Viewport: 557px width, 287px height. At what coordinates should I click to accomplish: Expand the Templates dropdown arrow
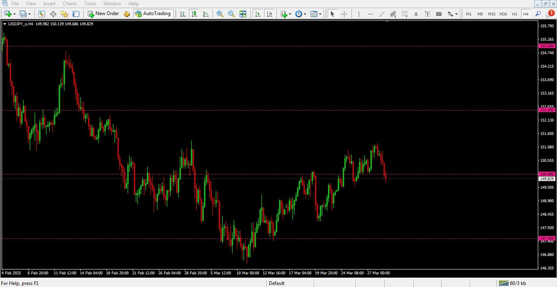tap(320, 14)
